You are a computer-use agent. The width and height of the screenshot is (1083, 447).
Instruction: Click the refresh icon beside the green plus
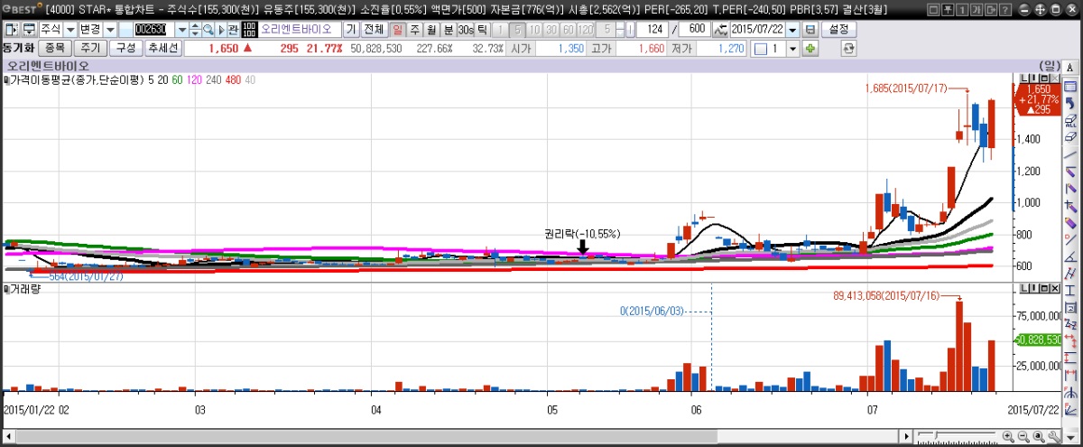(x=847, y=48)
